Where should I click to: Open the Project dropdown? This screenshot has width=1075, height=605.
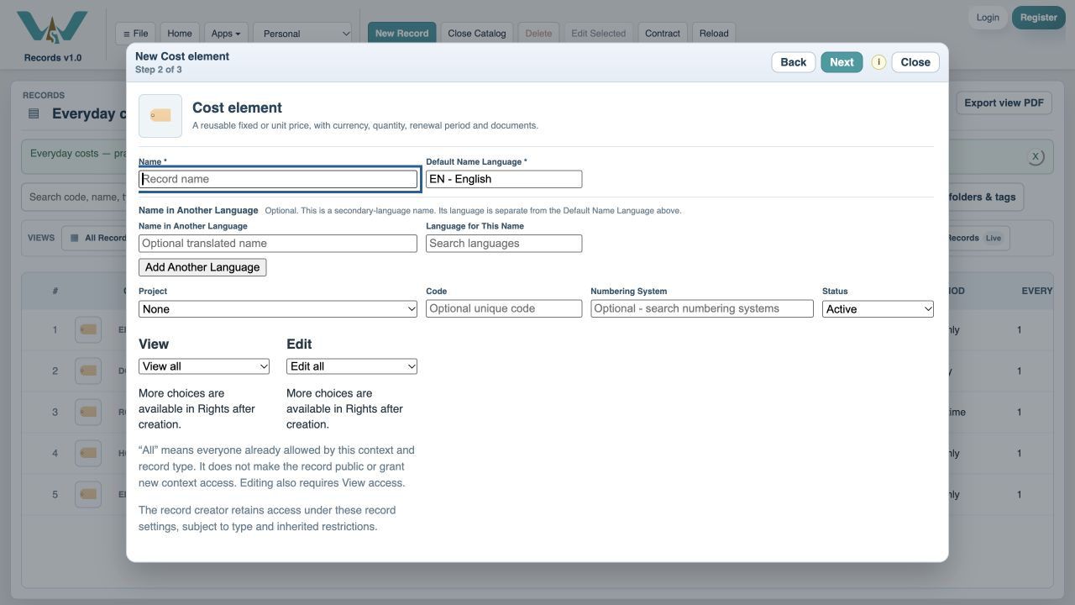278,309
